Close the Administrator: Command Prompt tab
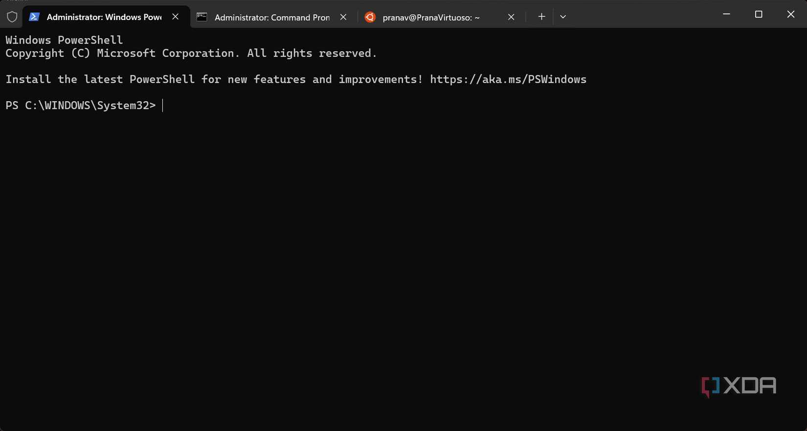807x431 pixels. pyautogui.click(x=343, y=17)
